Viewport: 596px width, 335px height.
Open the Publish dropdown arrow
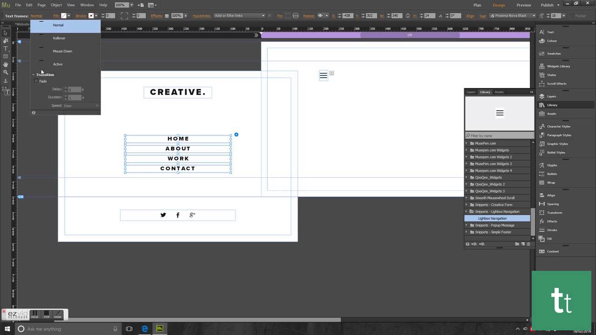tap(557, 5)
